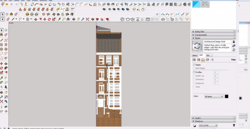Open the UTC-07:00 time zone dropdown
The image size is (250, 129).
click(x=208, y=125)
